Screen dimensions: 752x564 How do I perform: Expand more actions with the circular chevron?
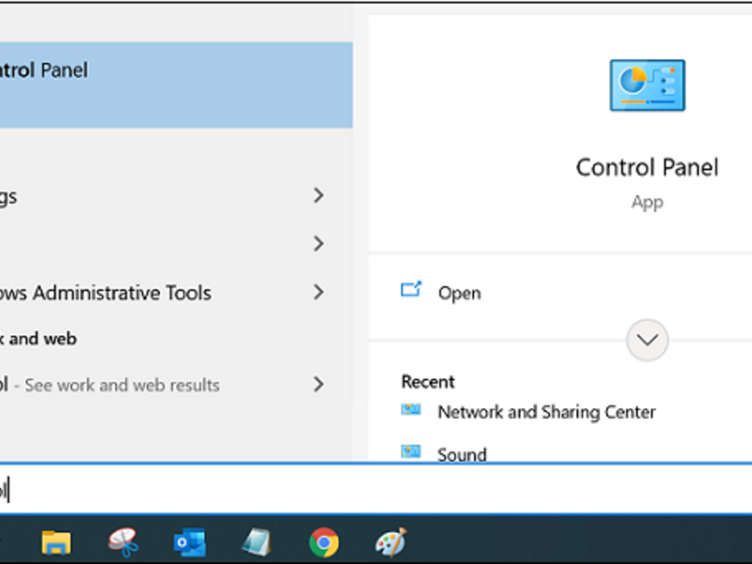pos(647,340)
